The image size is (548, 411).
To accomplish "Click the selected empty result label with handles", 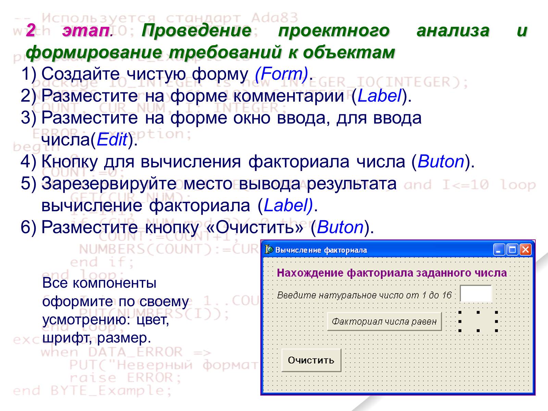I will [x=478, y=322].
